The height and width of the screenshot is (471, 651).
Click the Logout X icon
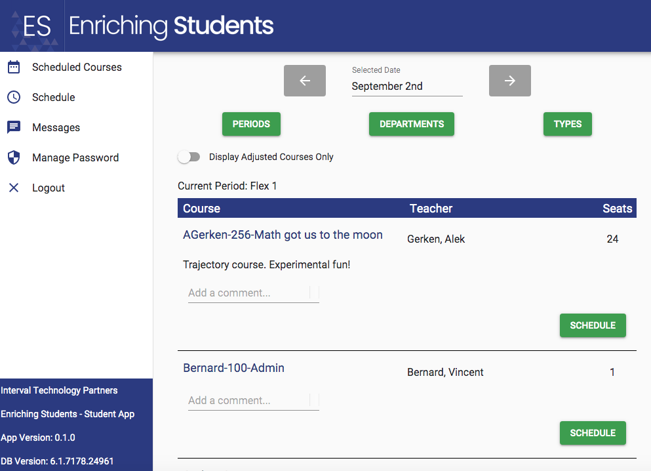pos(14,188)
